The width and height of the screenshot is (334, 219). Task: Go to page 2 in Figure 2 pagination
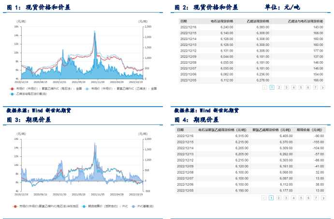(x=279, y=87)
